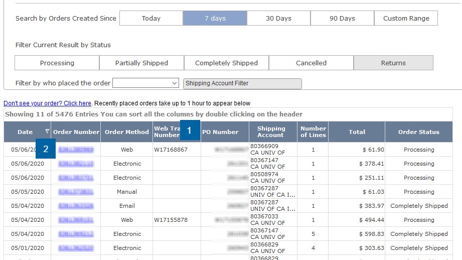Filter results by Cancelled status
Screen dimensions: 462x260
(x=311, y=63)
